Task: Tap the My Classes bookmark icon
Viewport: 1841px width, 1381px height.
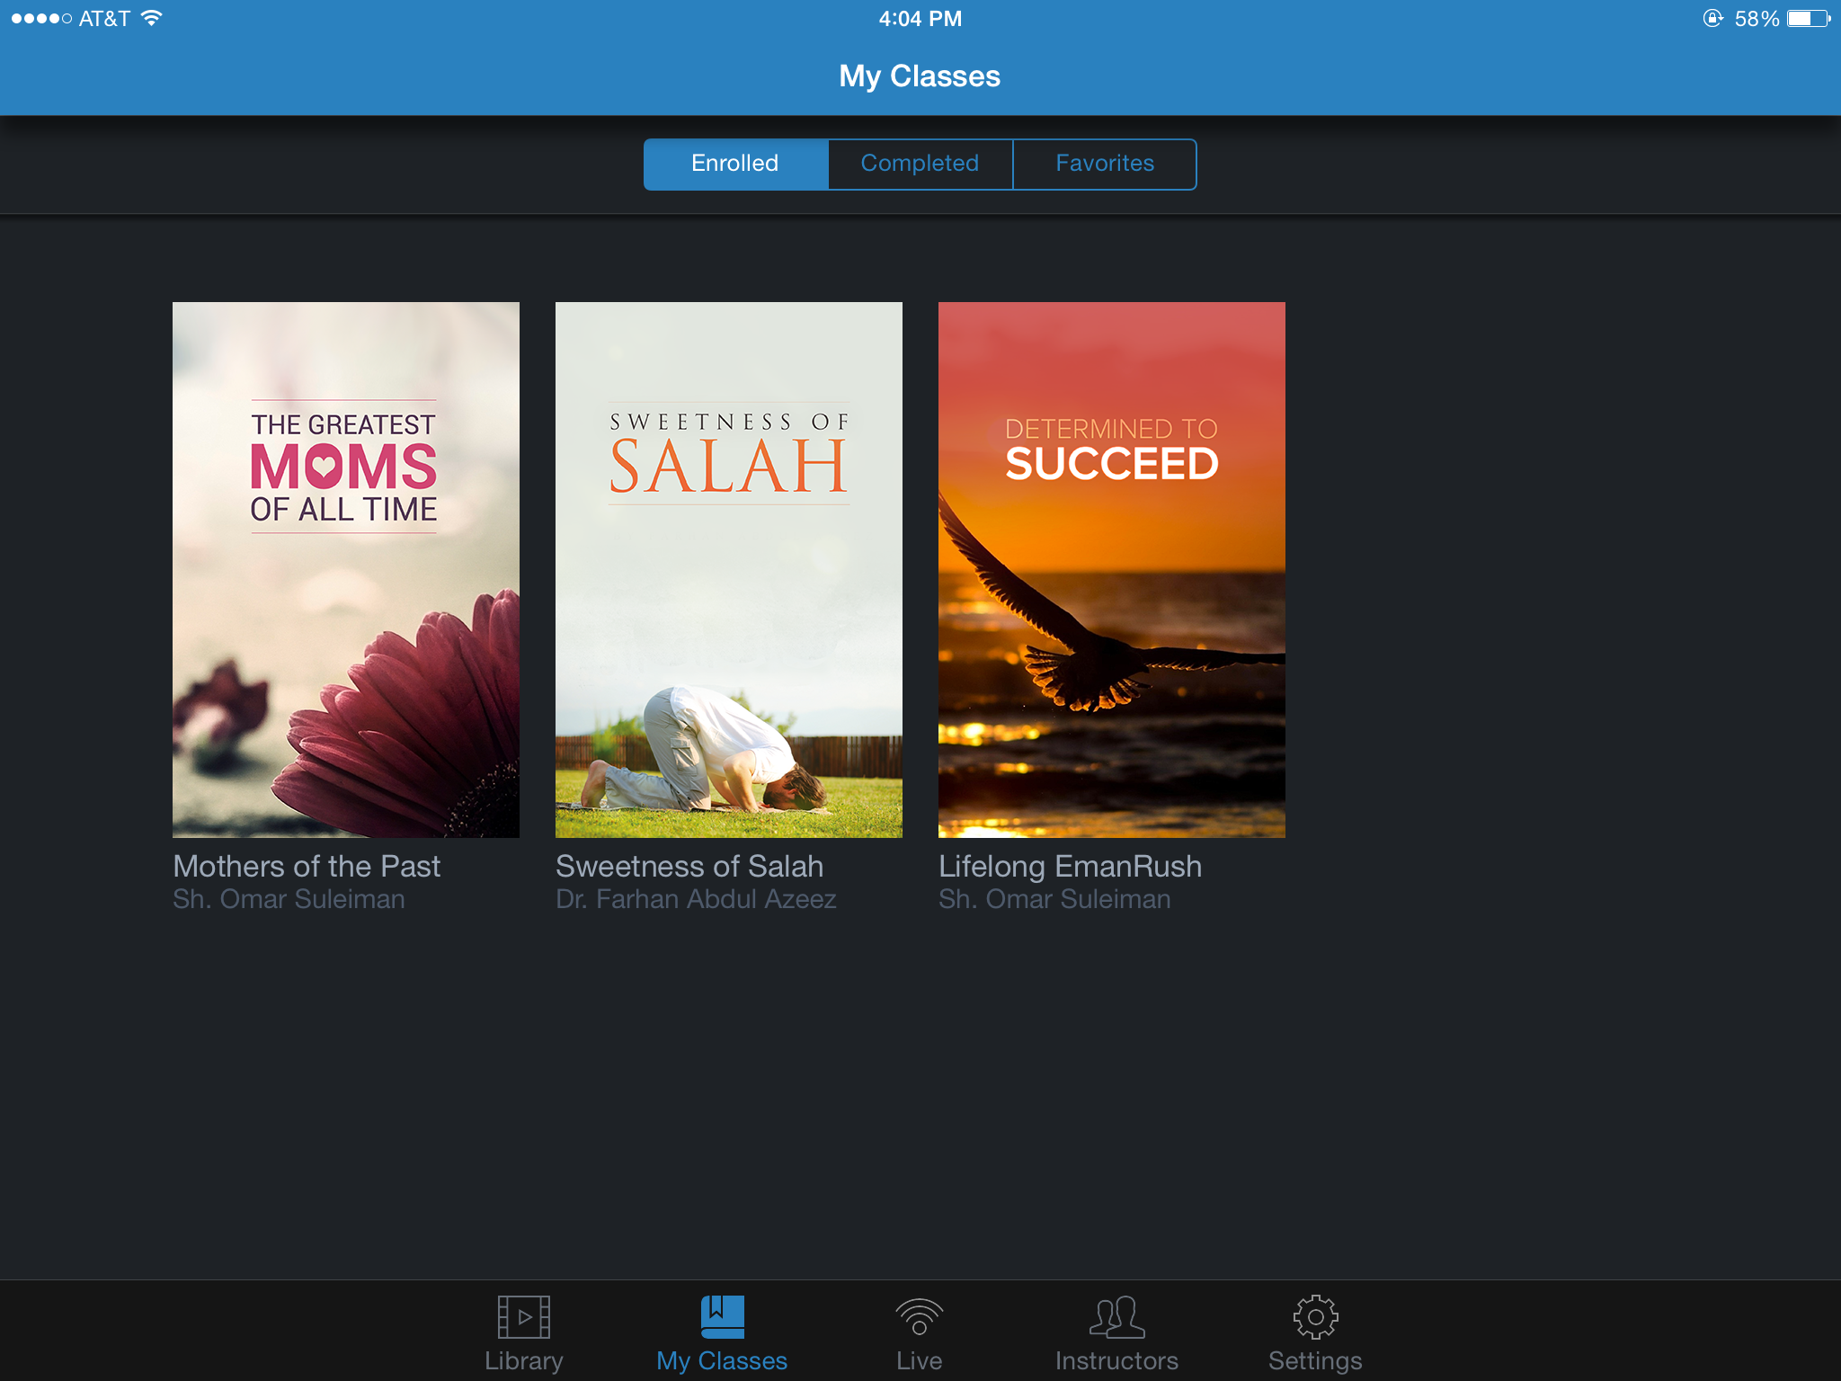Action: [x=722, y=1317]
